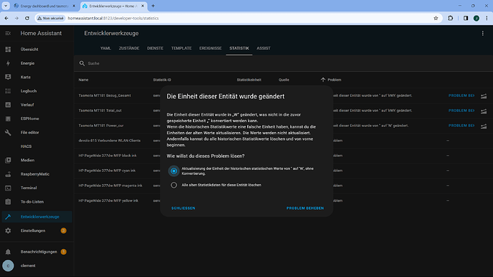
Task: Focus the Suche search field
Action: click(283, 64)
